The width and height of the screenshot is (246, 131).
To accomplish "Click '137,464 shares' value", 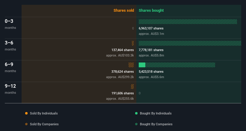I will tap(123, 50).
